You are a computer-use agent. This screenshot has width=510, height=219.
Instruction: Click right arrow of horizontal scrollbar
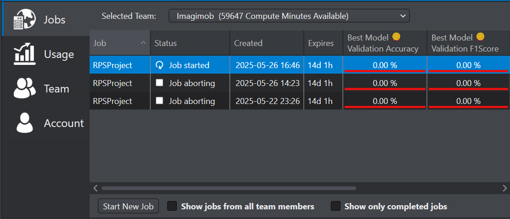pyautogui.click(x=505, y=188)
